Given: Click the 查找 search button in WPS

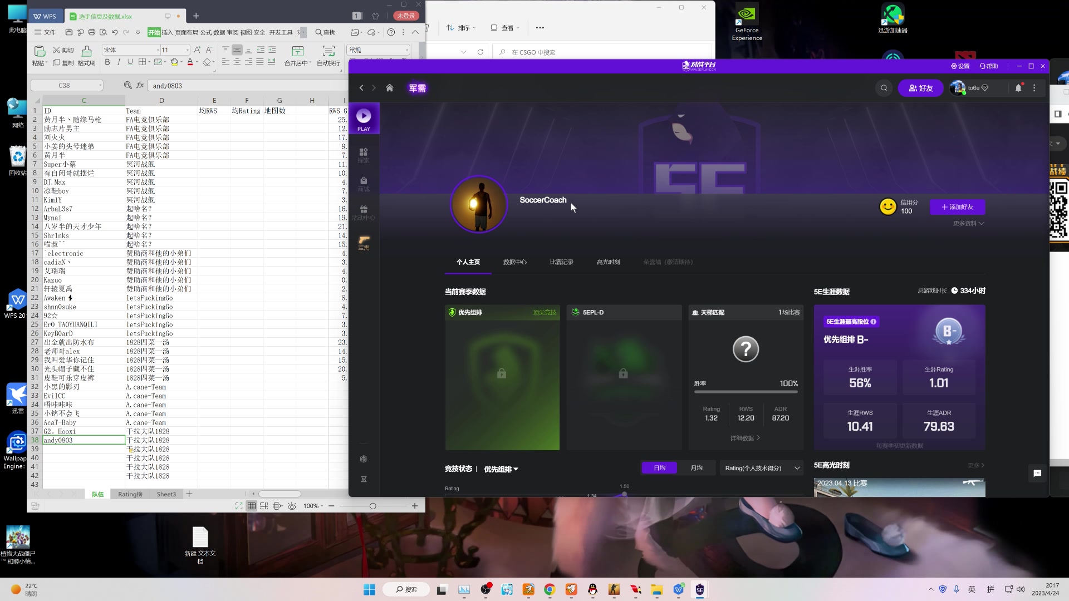Looking at the screenshot, I should [325, 32].
